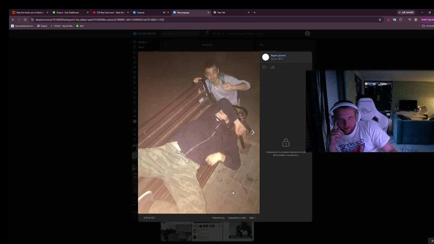Open the All Bookmarks folder

tap(428, 26)
